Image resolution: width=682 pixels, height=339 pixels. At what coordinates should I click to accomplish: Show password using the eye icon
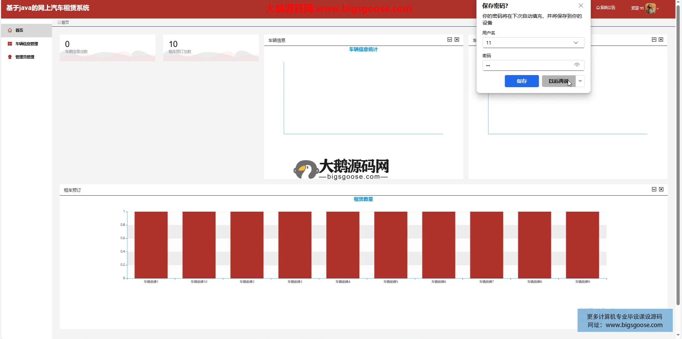(x=577, y=65)
